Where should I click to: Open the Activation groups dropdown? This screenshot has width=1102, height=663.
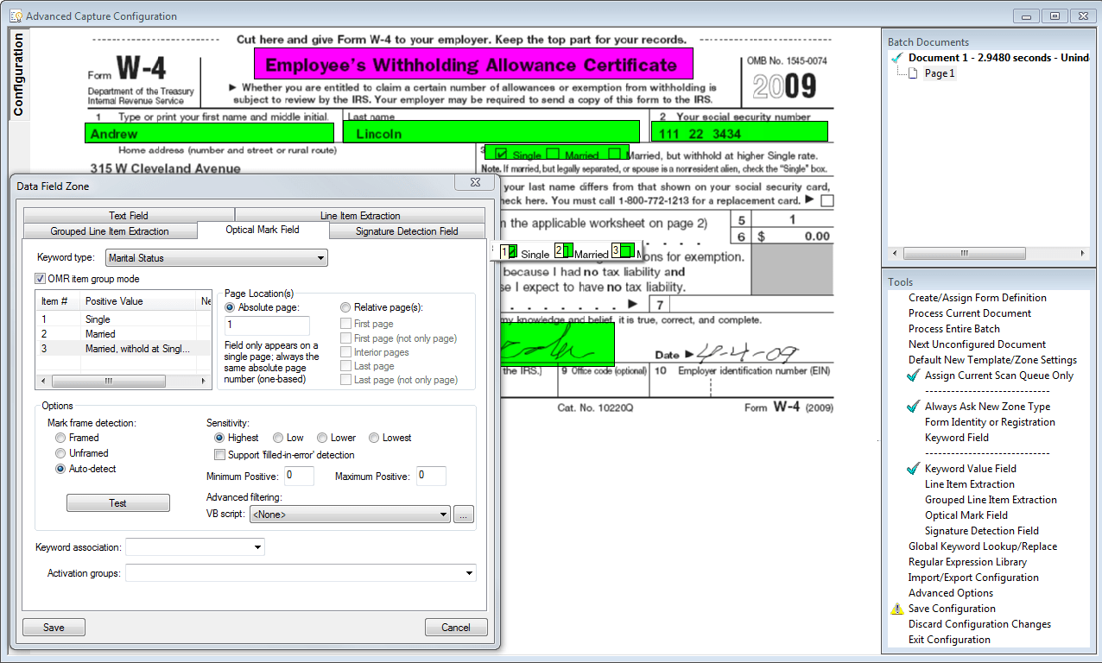tap(301, 573)
